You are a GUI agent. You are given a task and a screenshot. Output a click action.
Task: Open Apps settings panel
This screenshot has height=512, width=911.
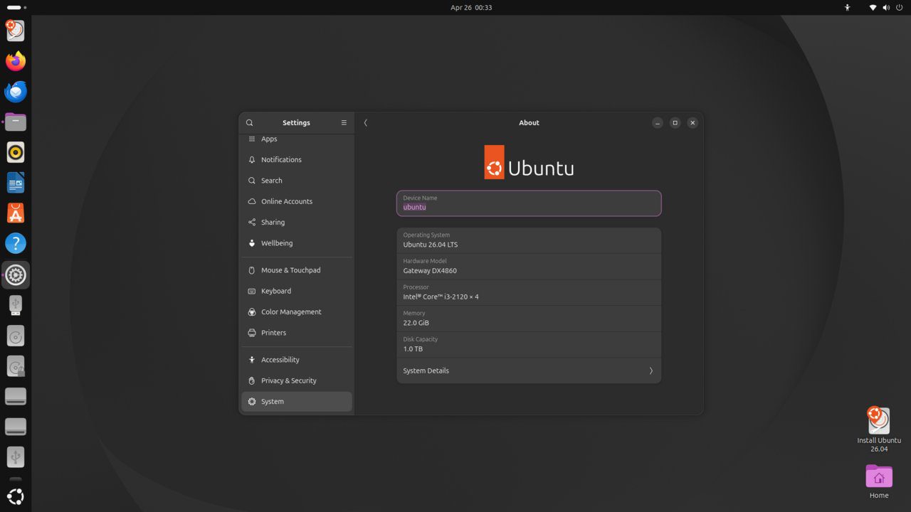pyautogui.click(x=297, y=139)
